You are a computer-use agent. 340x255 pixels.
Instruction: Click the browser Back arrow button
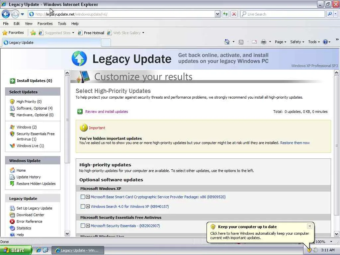[6, 14]
